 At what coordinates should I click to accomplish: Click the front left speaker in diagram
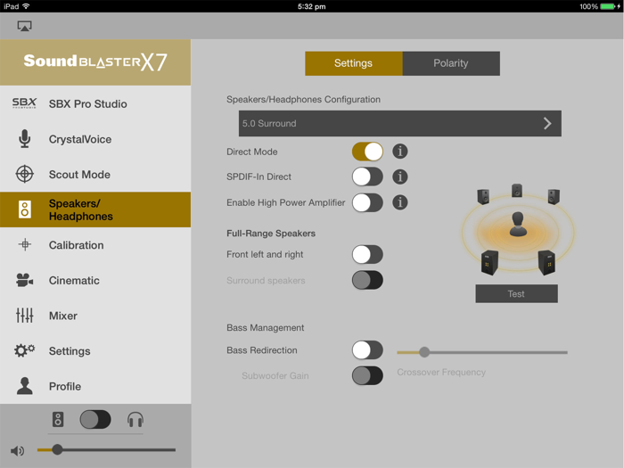pos(483,197)
